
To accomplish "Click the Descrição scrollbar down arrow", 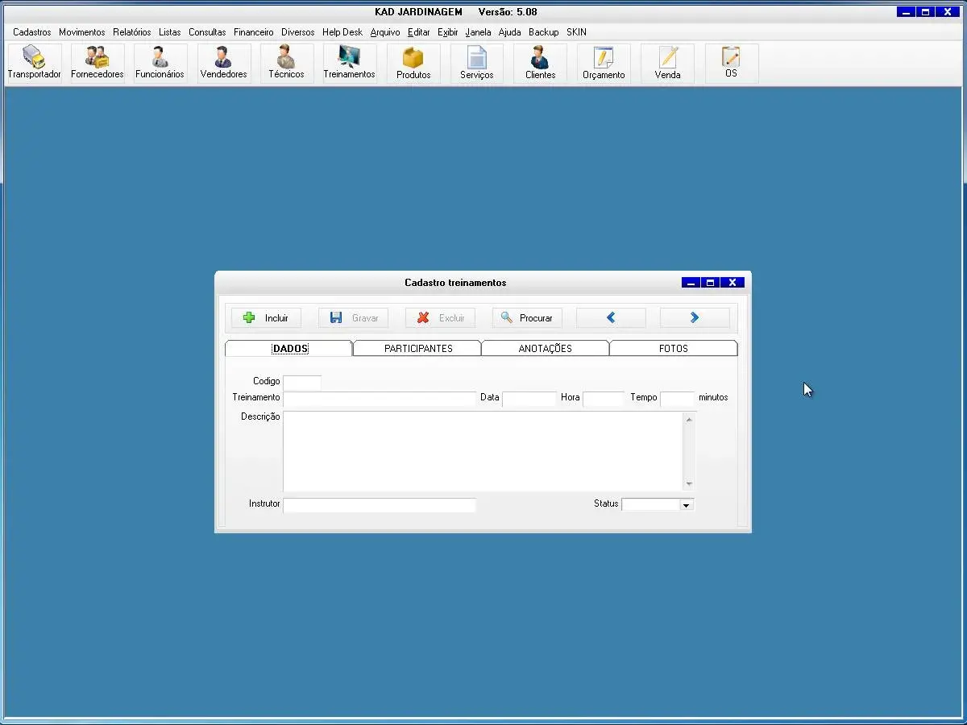I will 689,484.
